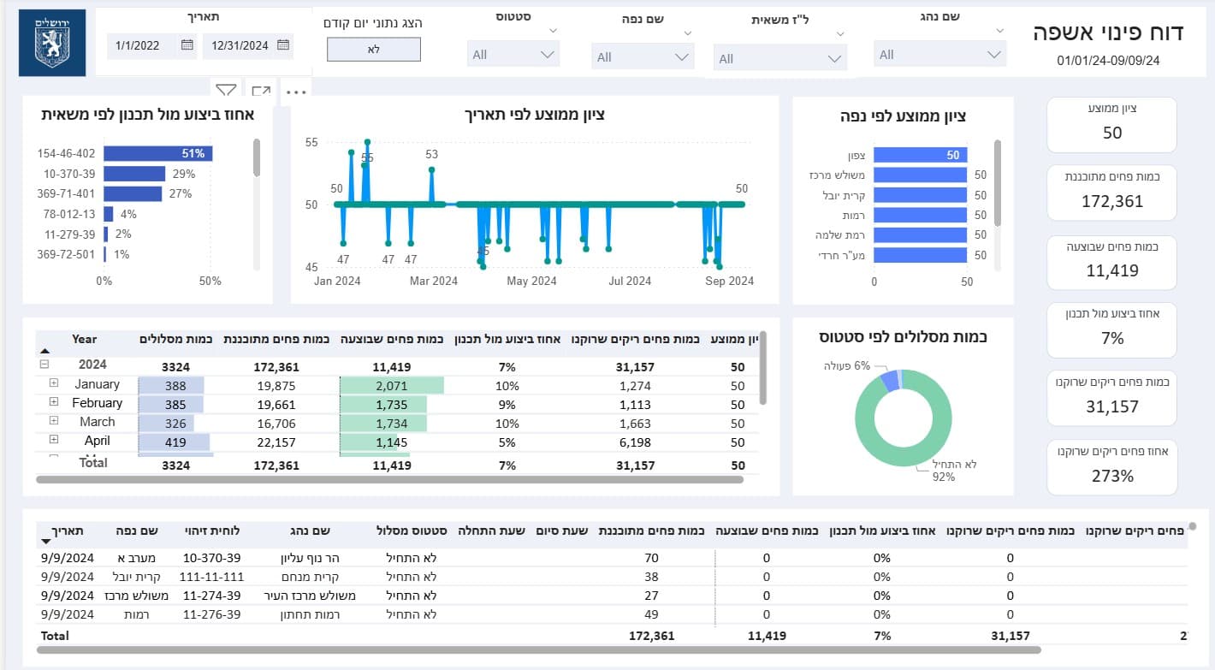Screen dimensions: 1215x670
Task: Click the line chart title ציון ממוצע לפי תאריך
Action: 535,115
